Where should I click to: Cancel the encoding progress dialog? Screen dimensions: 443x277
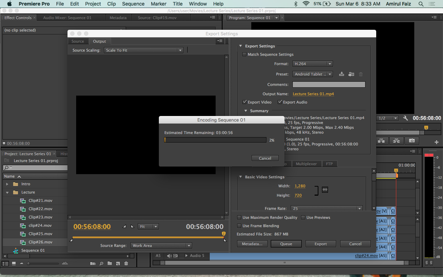[x=265, y=158]
